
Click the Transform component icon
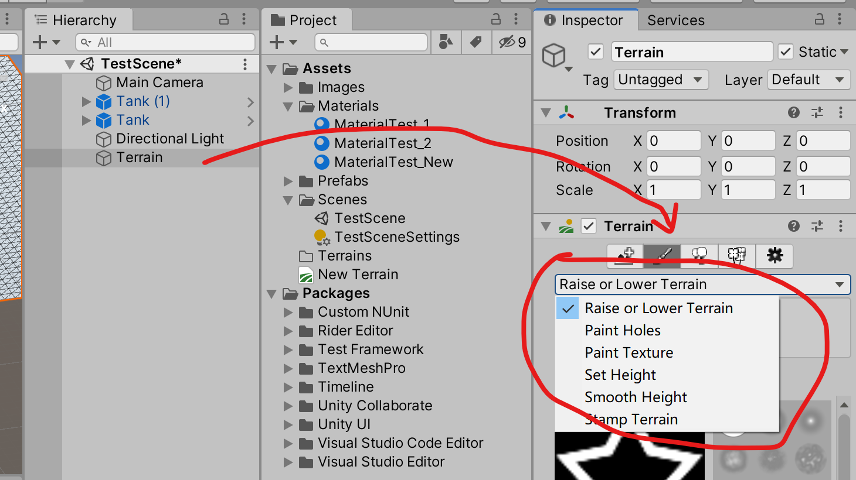(566, 112)
